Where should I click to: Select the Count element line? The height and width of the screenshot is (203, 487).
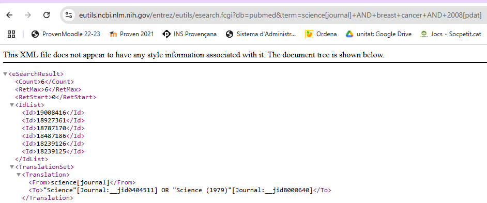pos(45,82)
